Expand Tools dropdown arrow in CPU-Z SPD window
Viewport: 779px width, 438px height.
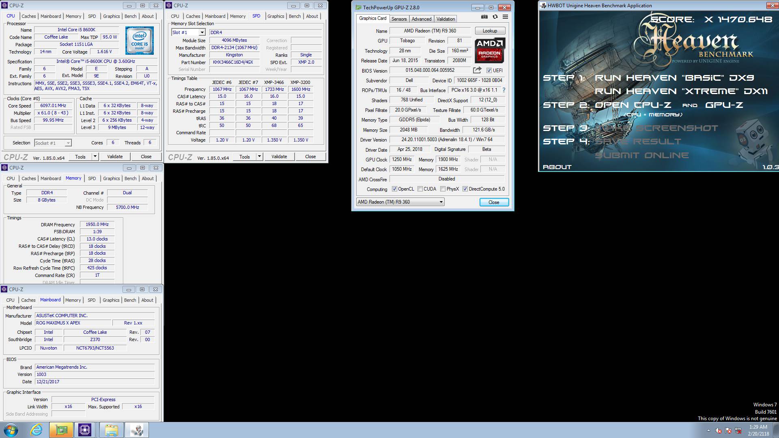(259, 157)
